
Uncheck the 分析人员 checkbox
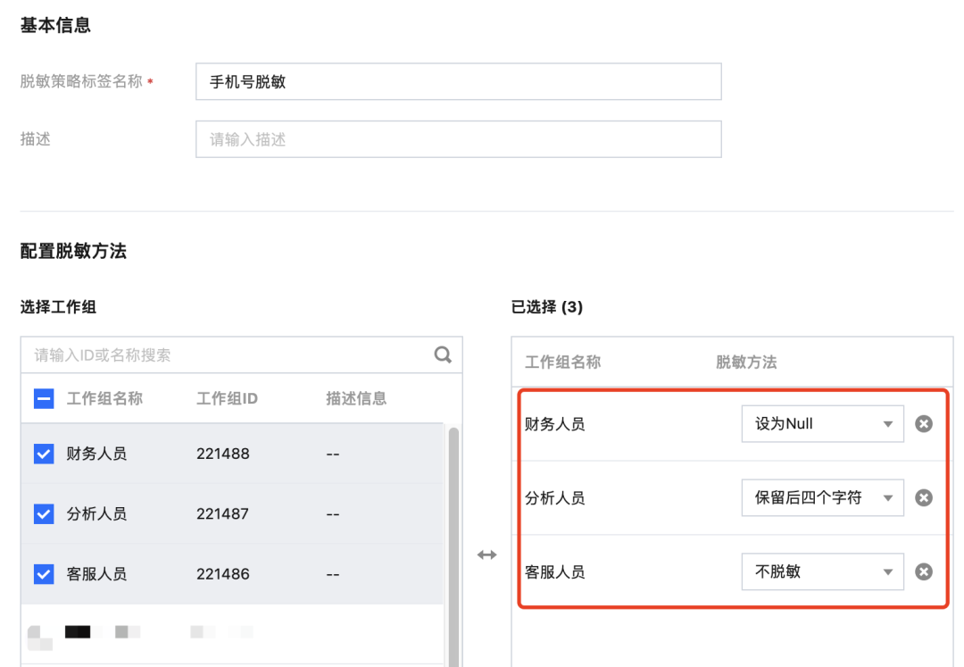[44, 513]
